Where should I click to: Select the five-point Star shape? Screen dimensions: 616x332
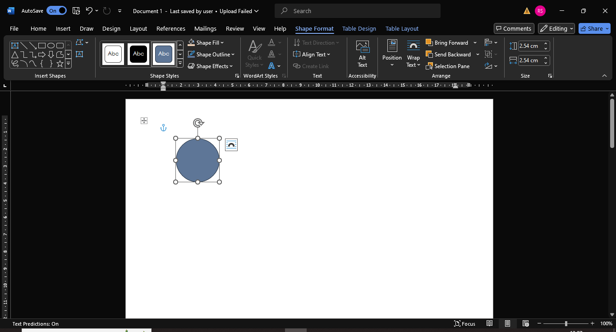pos(60,64)
